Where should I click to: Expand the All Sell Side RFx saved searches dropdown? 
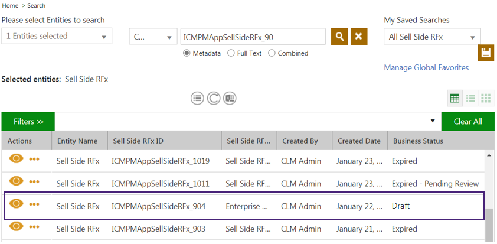[x=432, y=37]
